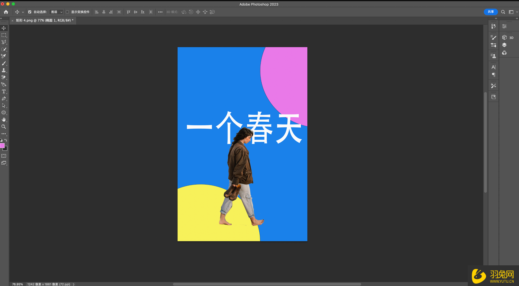519x286 pixels.
Task: Toggle Quick Mask mode
Action: [x=4, y=156]
